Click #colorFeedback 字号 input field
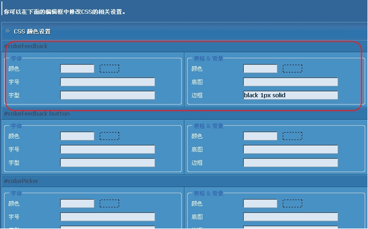Screen dimensions: 368x229 point(108,82)
